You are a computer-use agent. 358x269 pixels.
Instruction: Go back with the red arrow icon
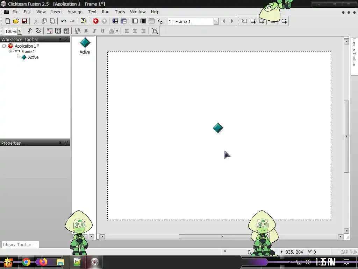pos(96,21)
